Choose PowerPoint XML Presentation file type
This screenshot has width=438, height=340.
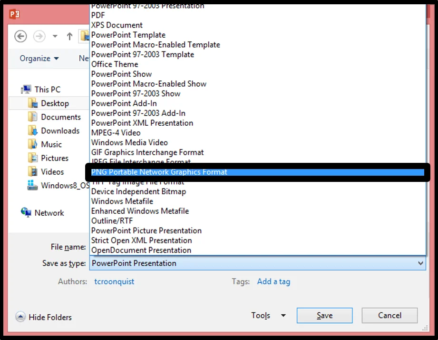258,123
